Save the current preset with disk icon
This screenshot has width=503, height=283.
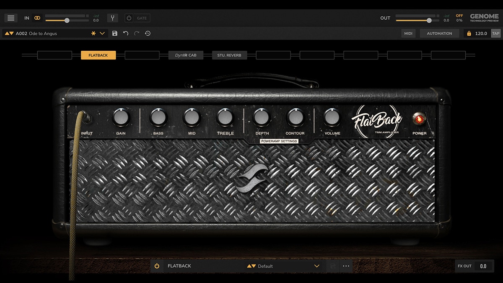[x=115, y=34]
